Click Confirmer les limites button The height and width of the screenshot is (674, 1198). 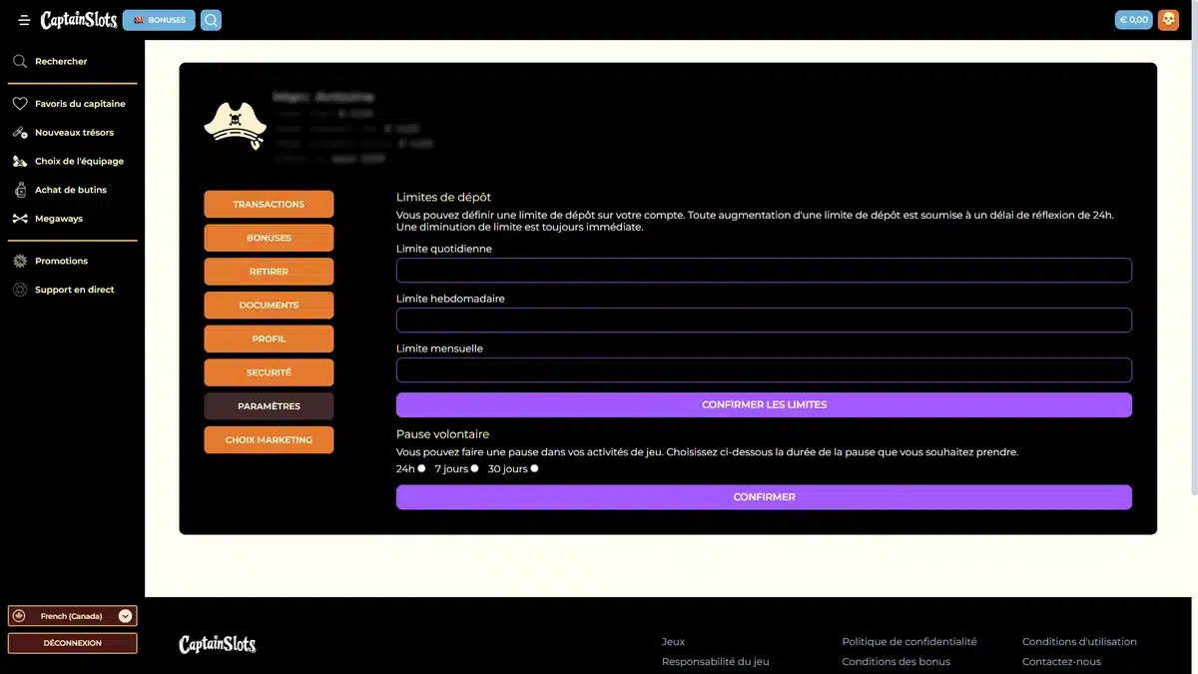[x=764, y=404]
